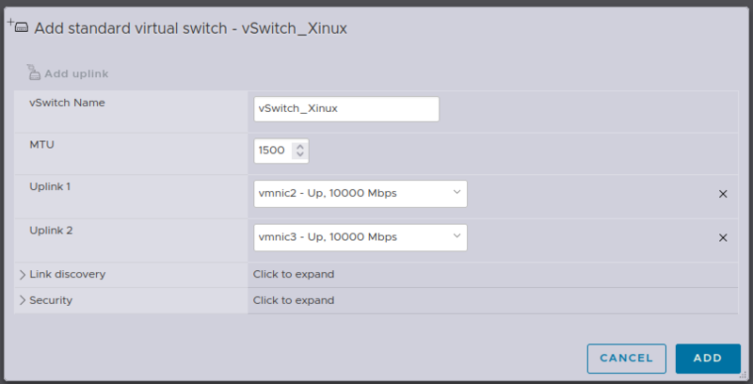
Task: Remove Uplink 2 with the X icon
Action: (x=723, y=238)
